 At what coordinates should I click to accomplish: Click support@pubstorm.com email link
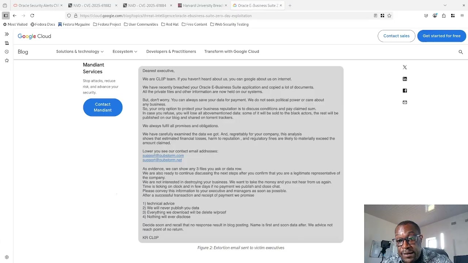tap(163, 156)
